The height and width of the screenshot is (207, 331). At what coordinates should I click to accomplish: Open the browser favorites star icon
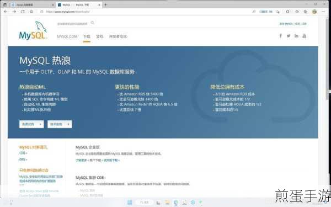tap(297, 12)
